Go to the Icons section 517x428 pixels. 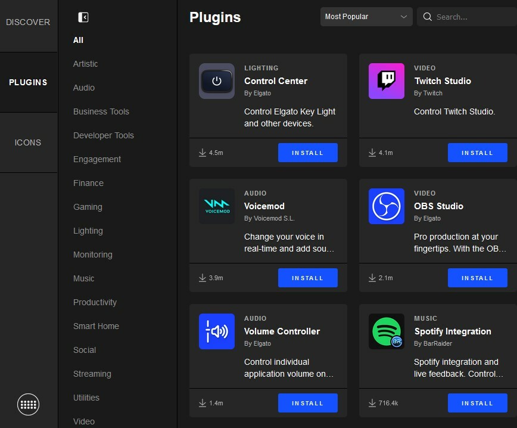click(x=29, y=142)
